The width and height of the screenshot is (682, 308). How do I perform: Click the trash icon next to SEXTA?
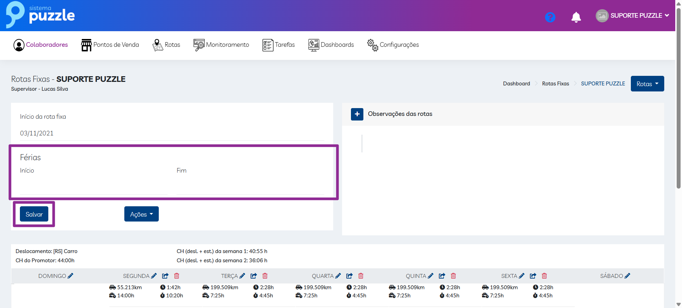pyautogui.click(x=544, y=276)
